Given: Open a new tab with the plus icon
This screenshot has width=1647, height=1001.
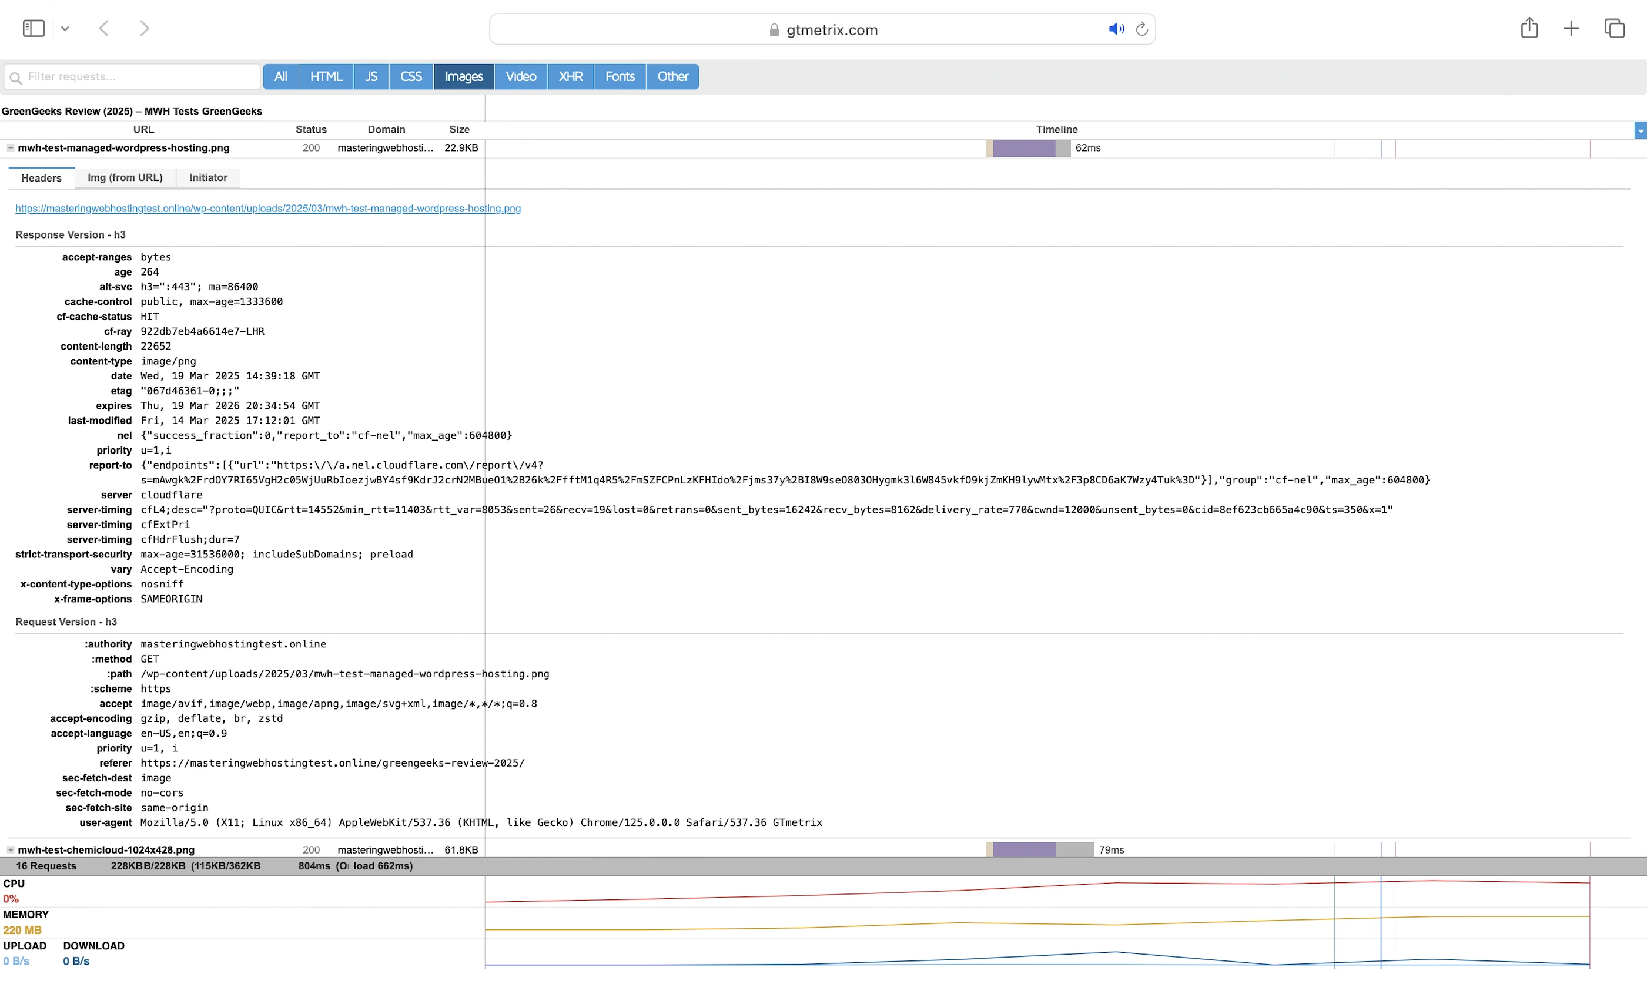Looking at the screenshot, I should pyautogui.click(x=1571, y=28).
